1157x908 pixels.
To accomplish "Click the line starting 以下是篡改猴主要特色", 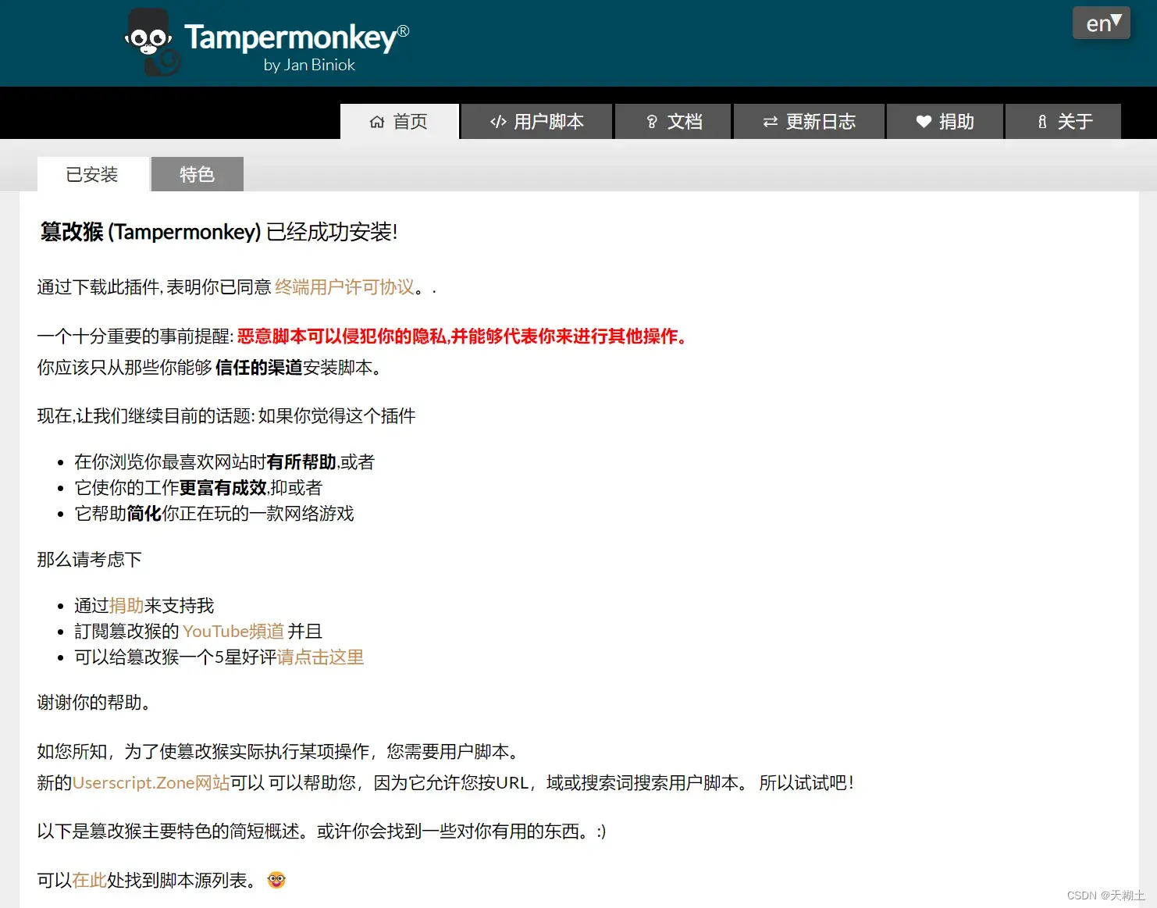I will tap(322, 831).
